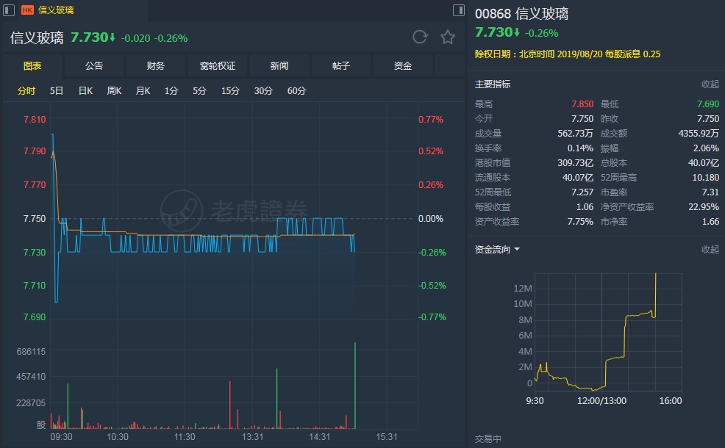Add 信义玻璃 to favorites star
Image resolution: width=725 pixels, height=448 pixels.
tap(447, 37)
